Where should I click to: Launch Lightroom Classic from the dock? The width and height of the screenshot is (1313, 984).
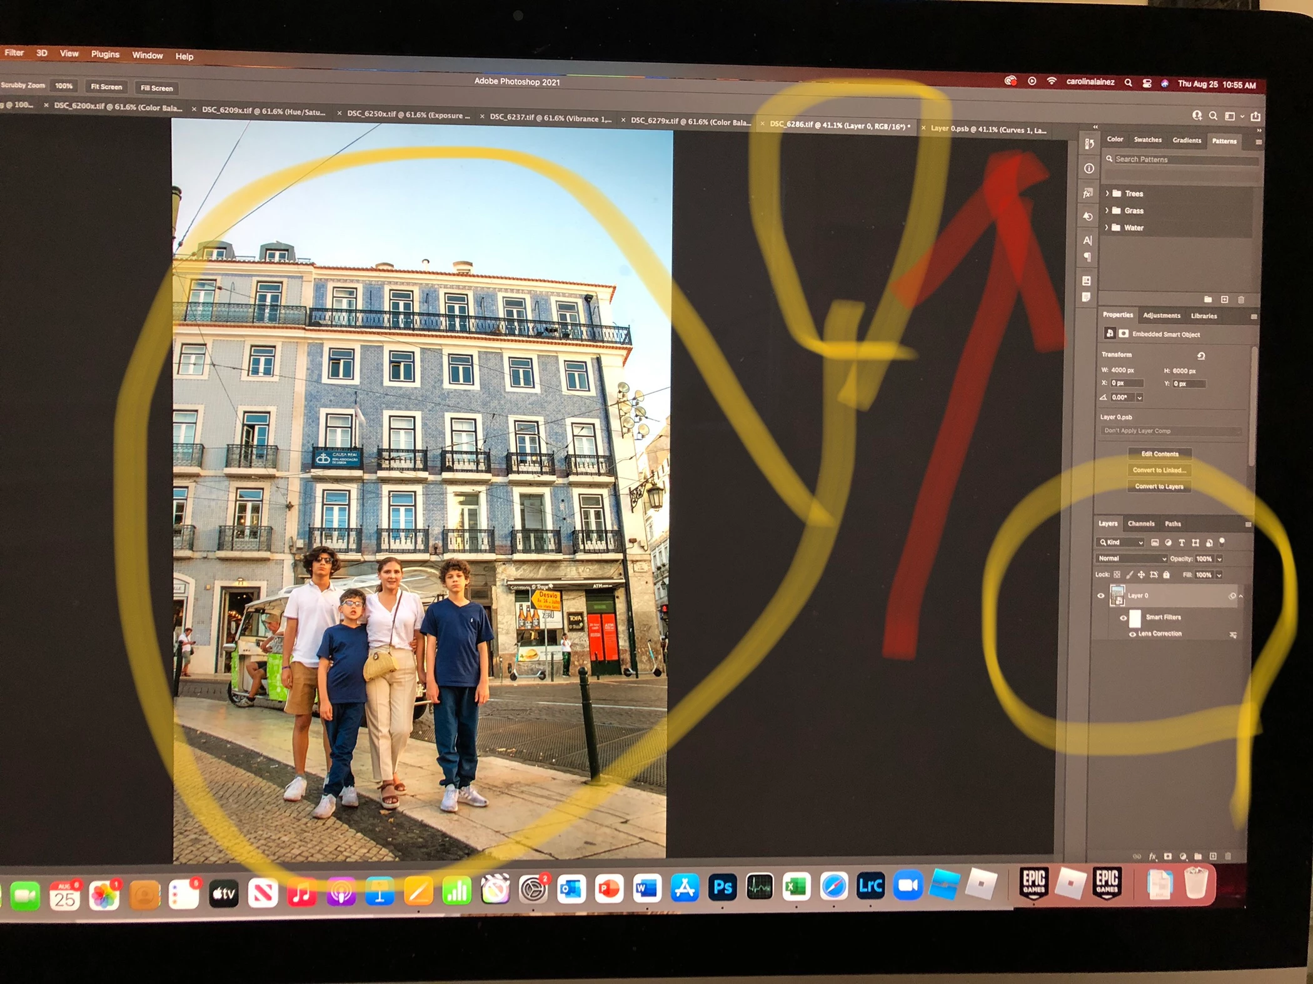coord(870,886)
